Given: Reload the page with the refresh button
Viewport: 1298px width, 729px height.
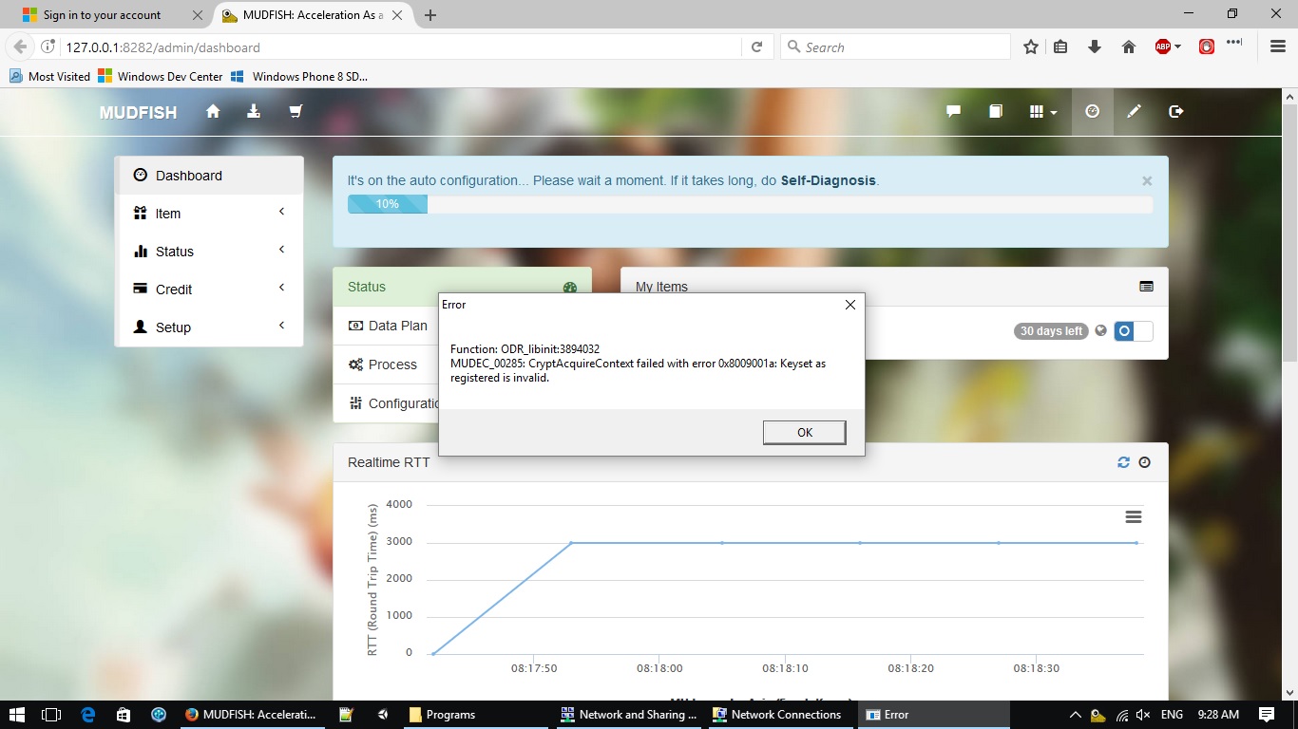Looking at the screenshot, I should [757, 47].
